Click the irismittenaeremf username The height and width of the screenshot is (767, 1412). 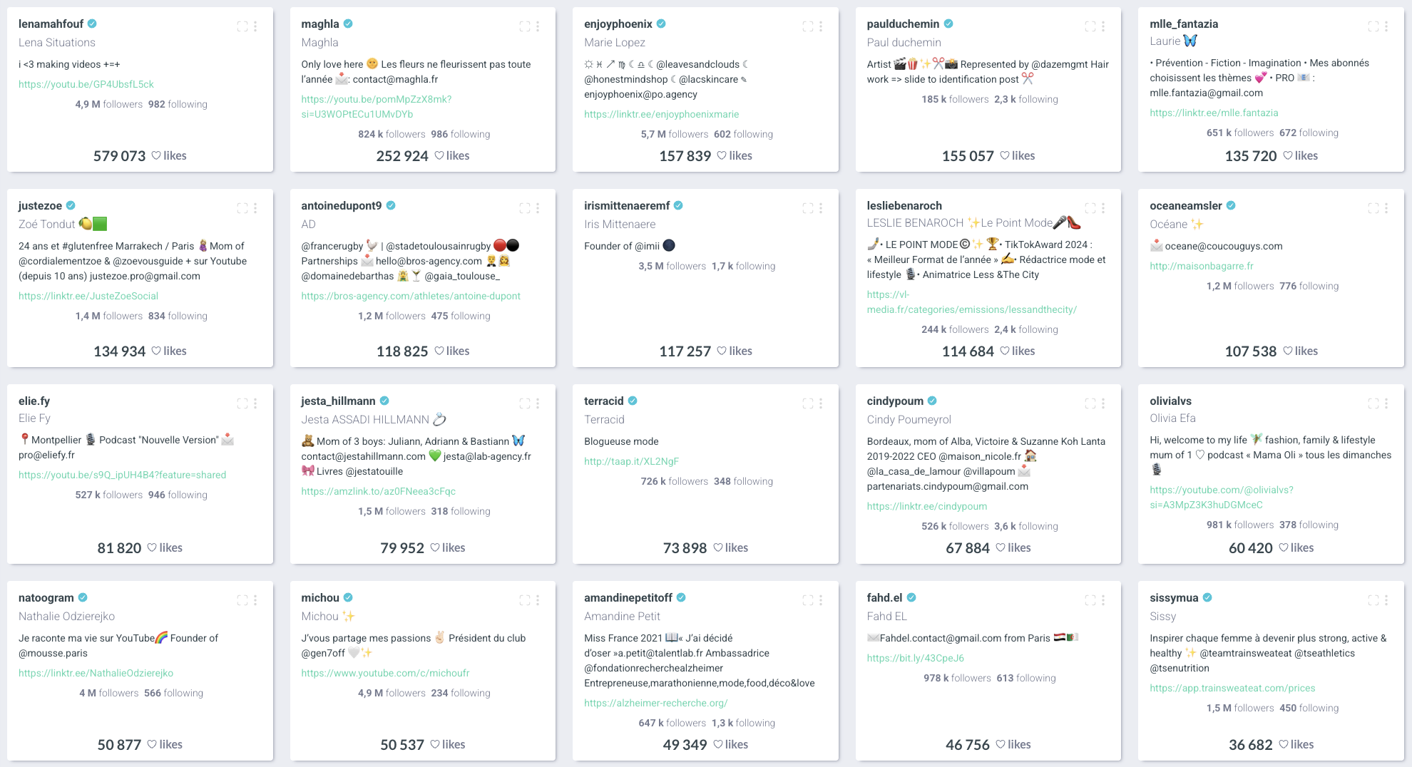point(627,205)
